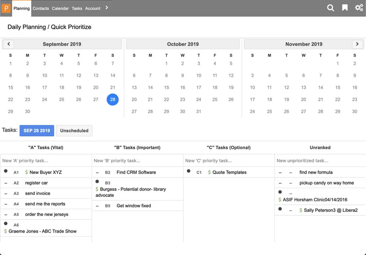This screenshot has height=255, width=366.
Task: Select October 15 in the calendar
Action: pyautogui.click(x=167, y=88)
